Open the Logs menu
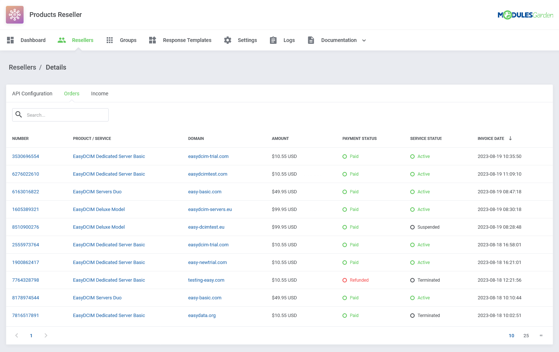The image size is (559, 352). pyautogui.click(x=289, y=40)
